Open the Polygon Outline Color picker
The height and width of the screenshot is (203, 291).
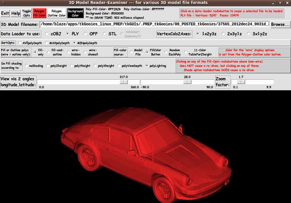(57, 13)
